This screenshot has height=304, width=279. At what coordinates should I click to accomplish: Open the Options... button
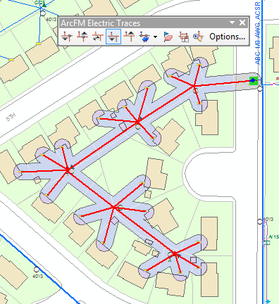click(227, 37)
